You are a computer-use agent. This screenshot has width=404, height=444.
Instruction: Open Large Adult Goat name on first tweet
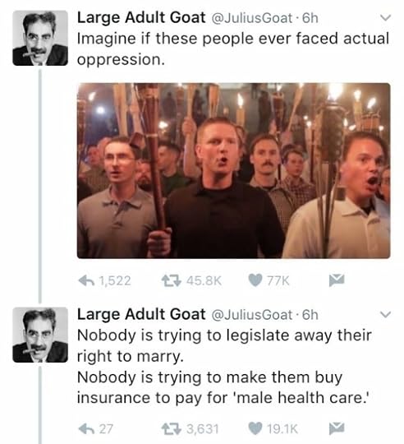pyautogui.click(x=141, y=17)
